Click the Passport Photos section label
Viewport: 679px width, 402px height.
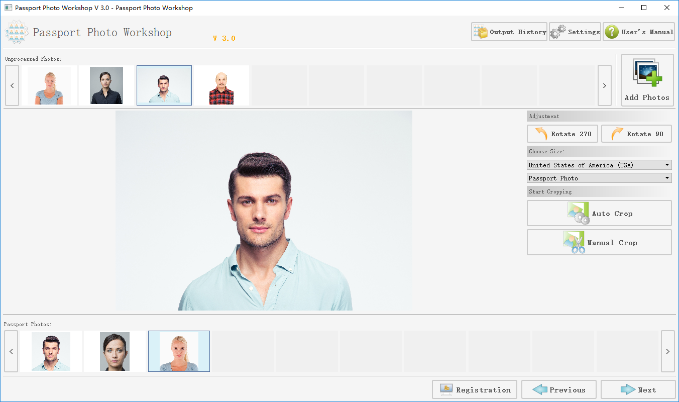28,324
